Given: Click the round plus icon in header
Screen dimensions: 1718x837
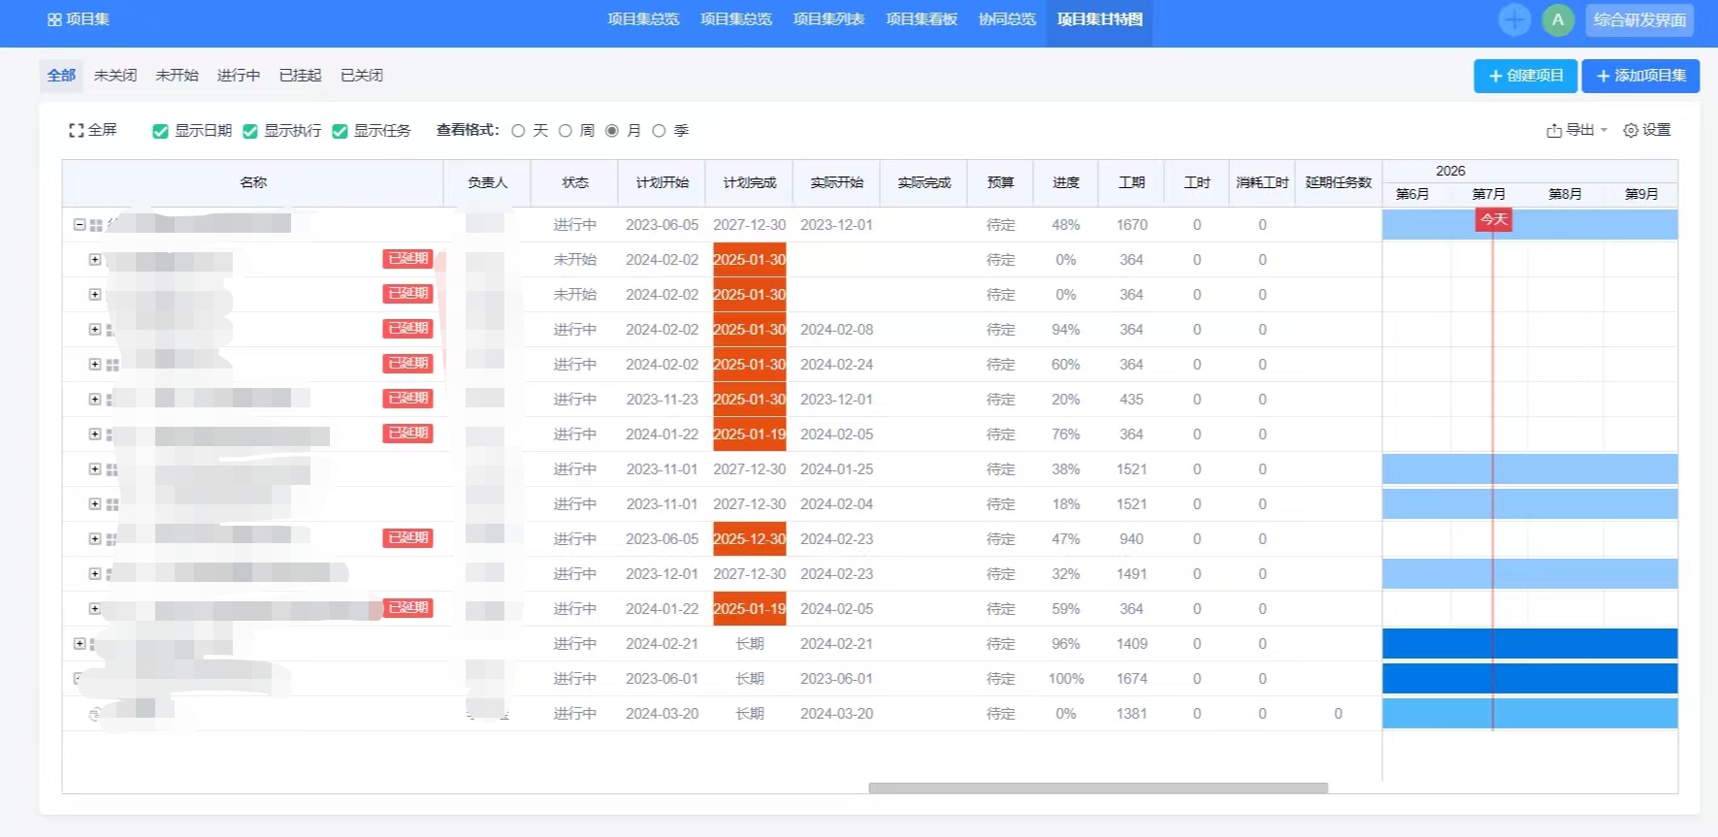Looking at the screenshot, I should 1514,19.
